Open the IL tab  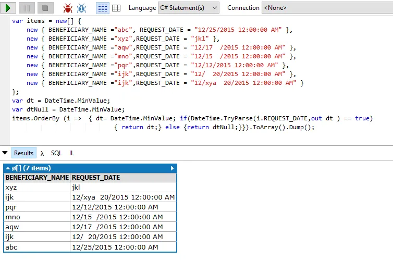[71, 153]
